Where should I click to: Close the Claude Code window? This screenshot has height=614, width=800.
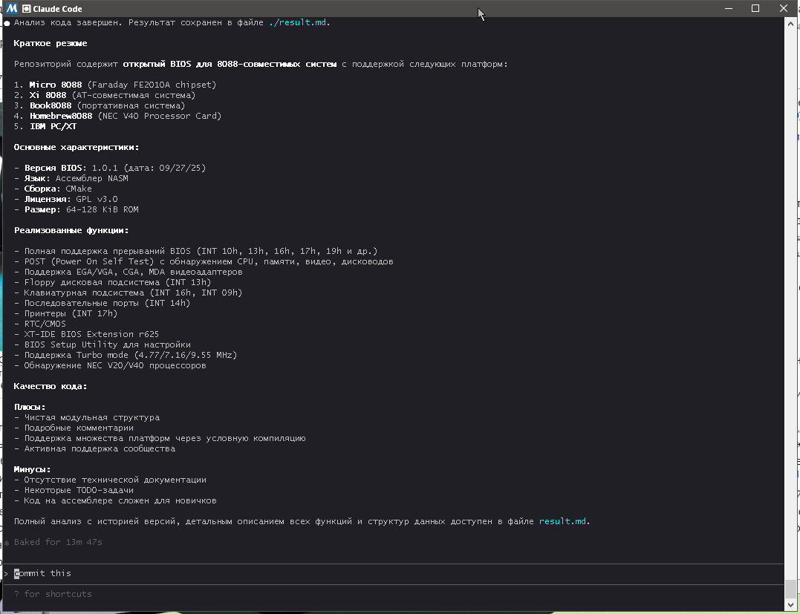point(783,9)
